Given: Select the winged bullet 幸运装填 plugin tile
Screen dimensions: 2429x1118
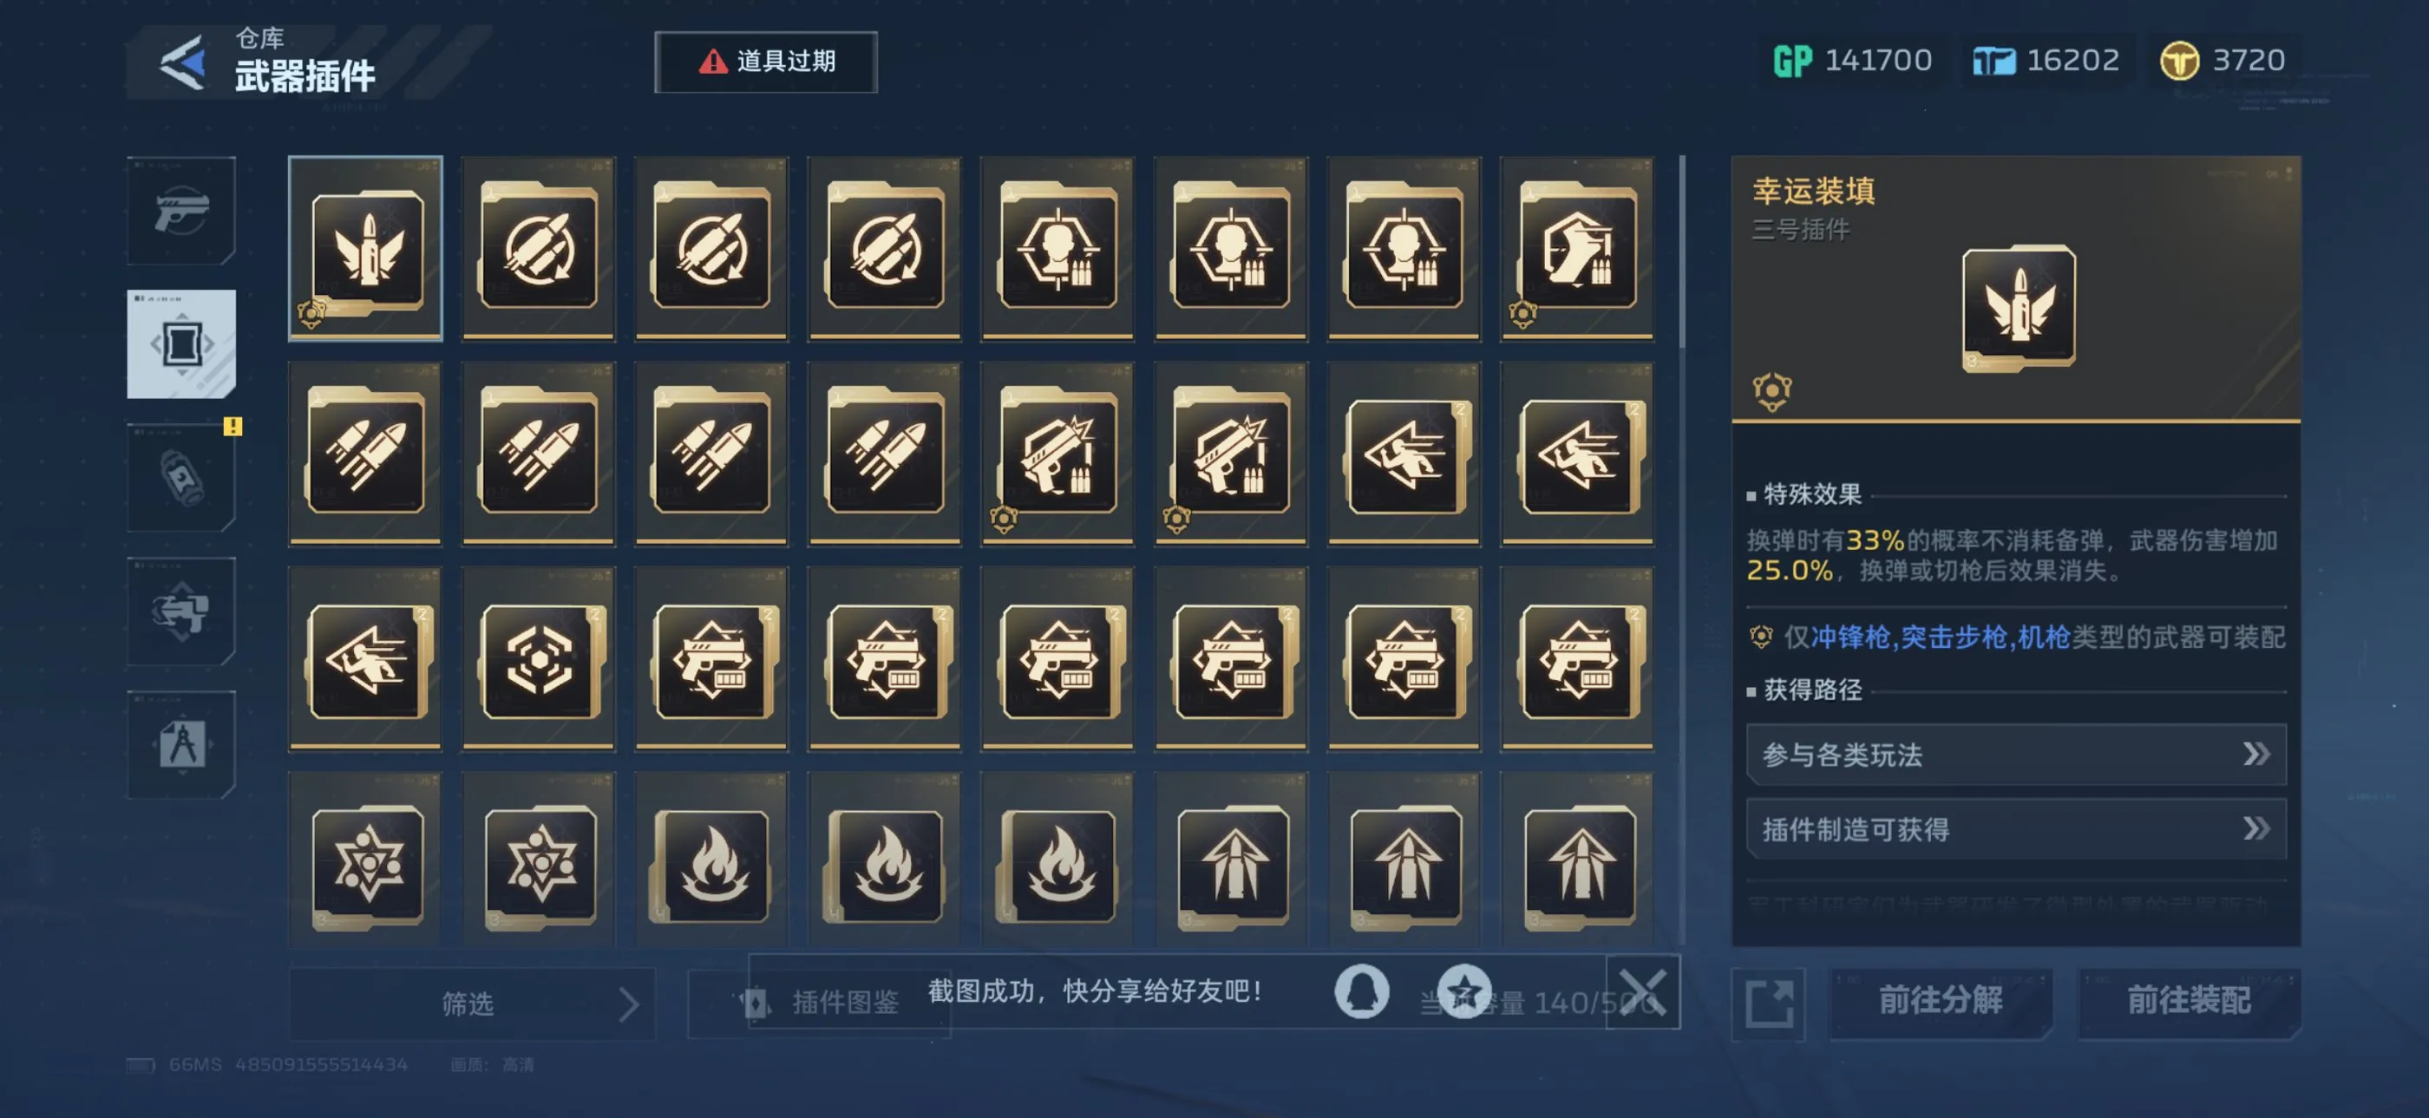Looking at the screenshot, I should [x=366, y=249].
